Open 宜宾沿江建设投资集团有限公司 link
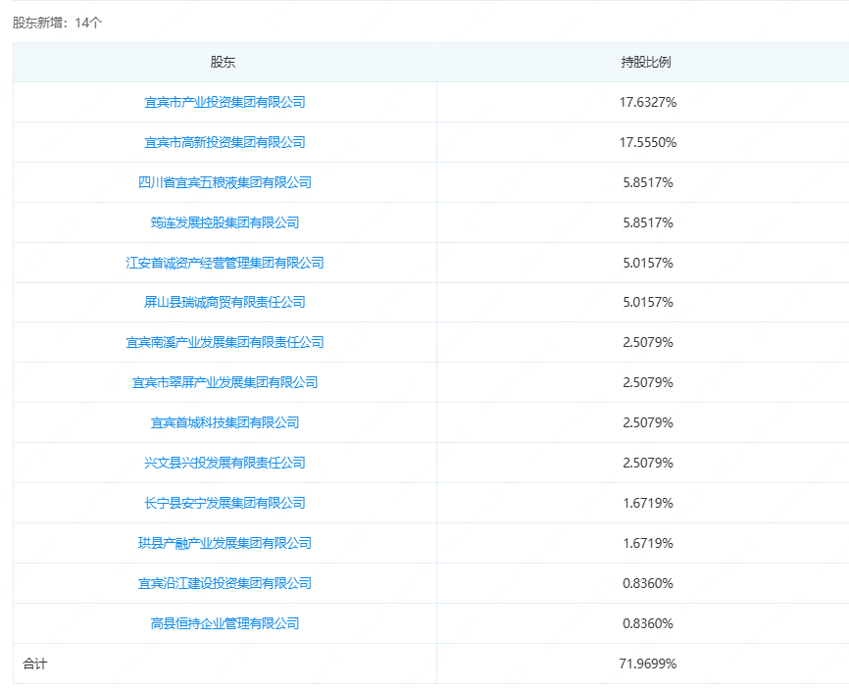The height and width of the screenshot is (688, 849). click(225, 583)
